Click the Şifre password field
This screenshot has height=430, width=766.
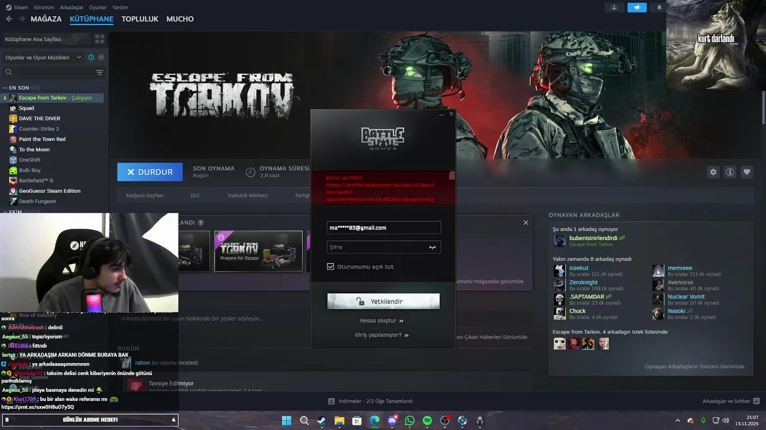click(384, 247)
